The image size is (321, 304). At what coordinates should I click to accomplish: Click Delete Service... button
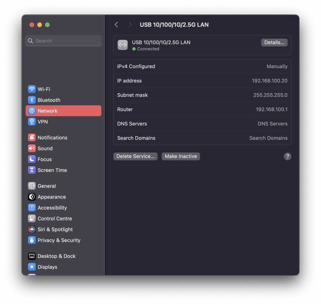click(x=135, y=156)
